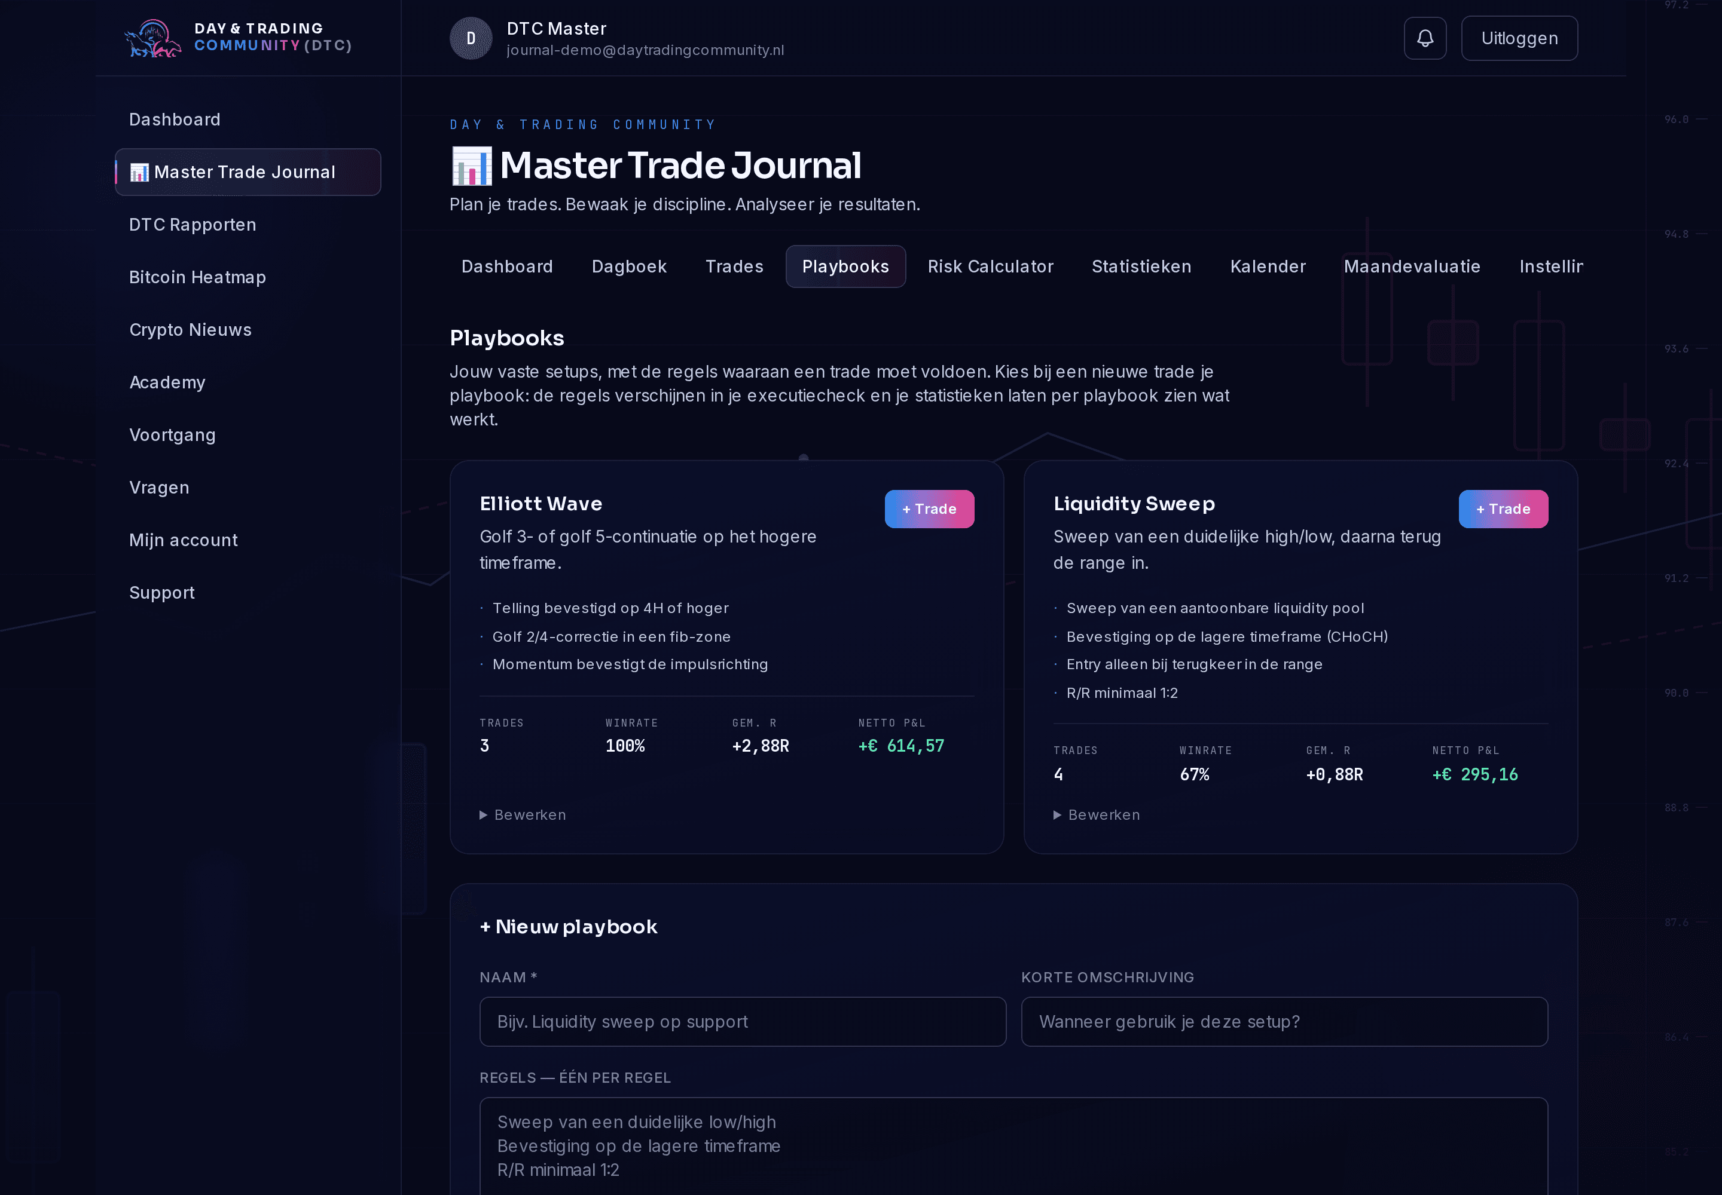Click rule 'Entry alleen bij terugkeer in de range'
Screen dimensions: 1722x1195
(x=1195, y=664)
